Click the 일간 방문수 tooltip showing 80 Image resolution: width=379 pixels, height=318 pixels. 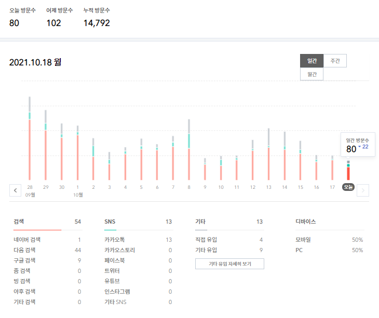358,144
